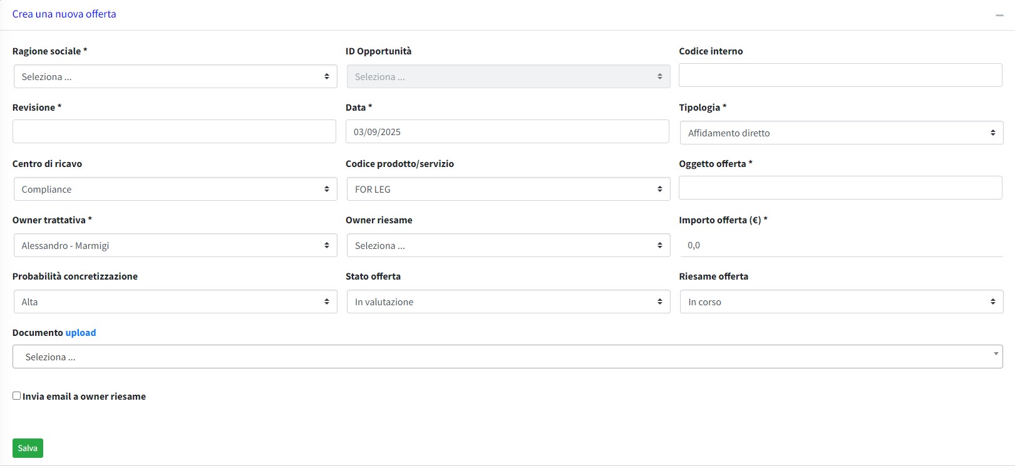Viewport: 1015px width, 466px height.
Task: Click the Importo offerta amount field
Action: (x=841, y=245)
